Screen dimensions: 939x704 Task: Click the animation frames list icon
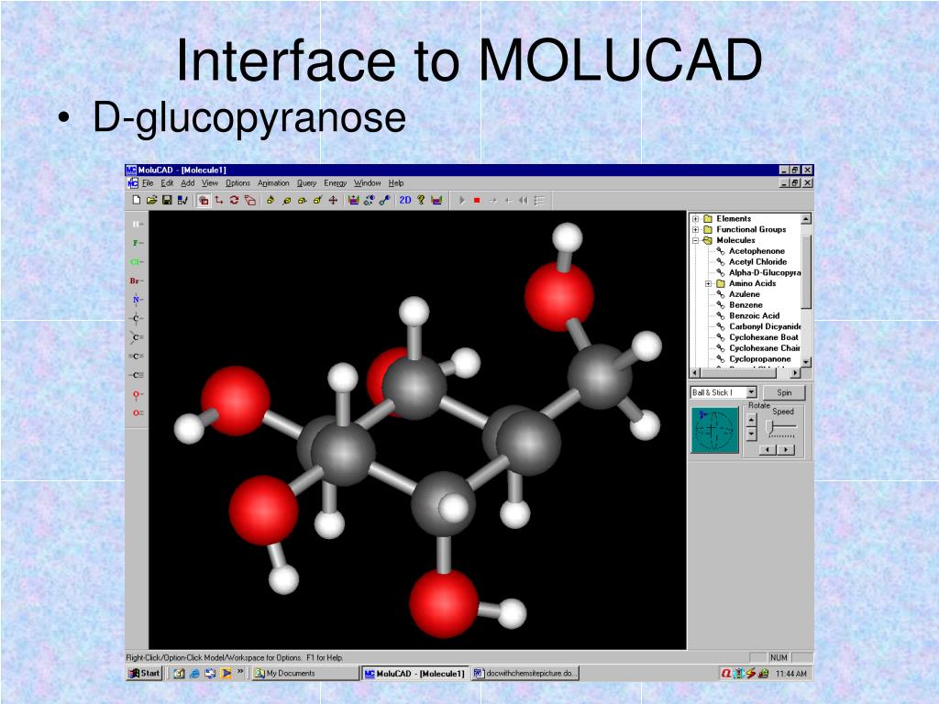(539, 200)
